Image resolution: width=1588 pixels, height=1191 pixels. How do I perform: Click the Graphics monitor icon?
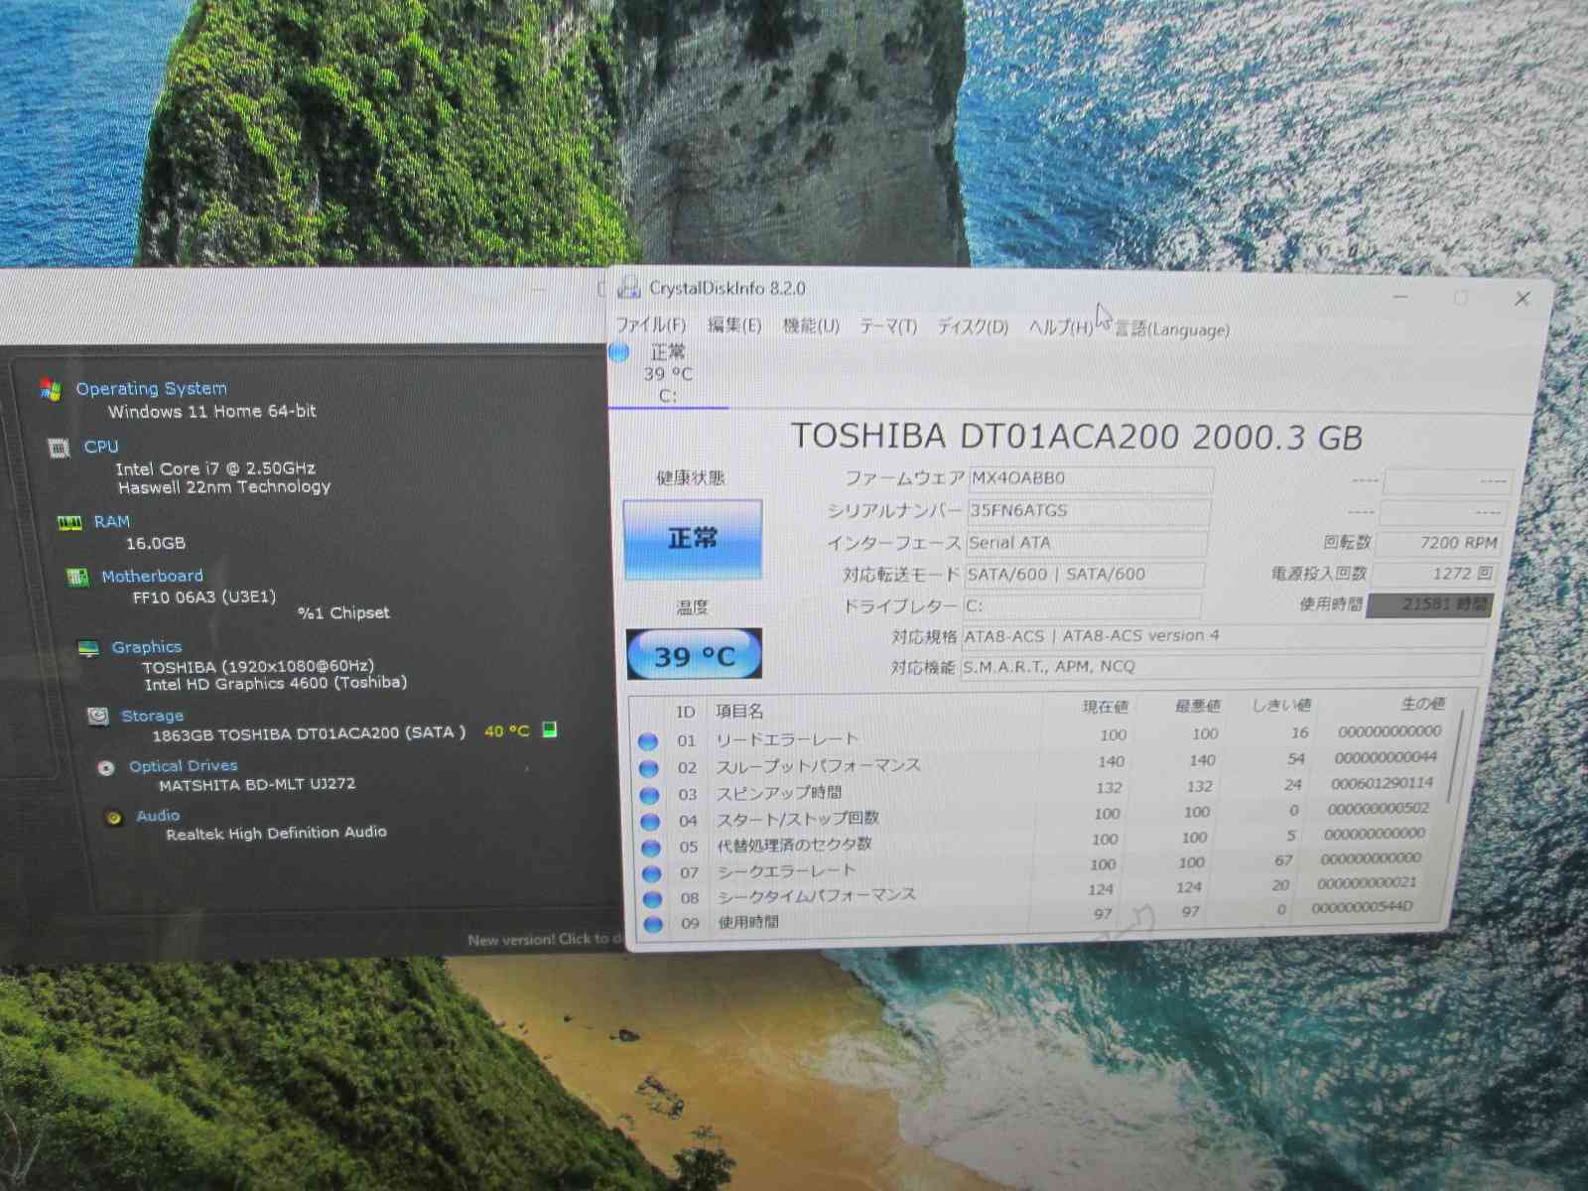pos(88,648)
